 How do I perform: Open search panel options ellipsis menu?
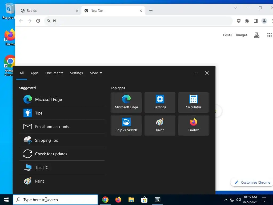click(x=195, y=73)
